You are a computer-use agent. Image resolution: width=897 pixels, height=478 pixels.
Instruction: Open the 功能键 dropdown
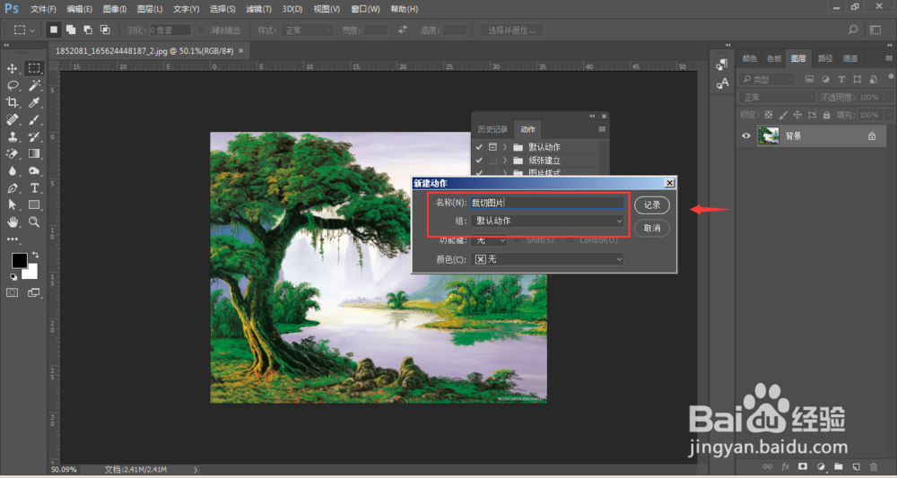[489, 240]
